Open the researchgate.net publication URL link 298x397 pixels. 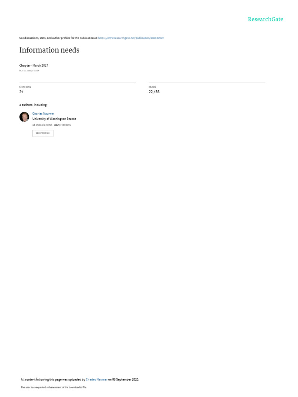131,38
